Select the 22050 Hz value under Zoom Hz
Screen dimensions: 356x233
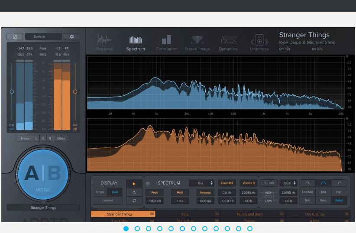click(249, 193)
